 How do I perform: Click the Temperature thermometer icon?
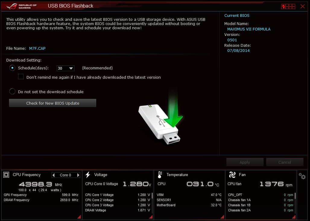160,175
